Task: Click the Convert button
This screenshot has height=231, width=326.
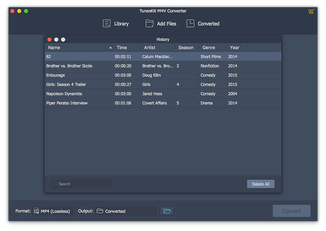Action: coord(291,211)
